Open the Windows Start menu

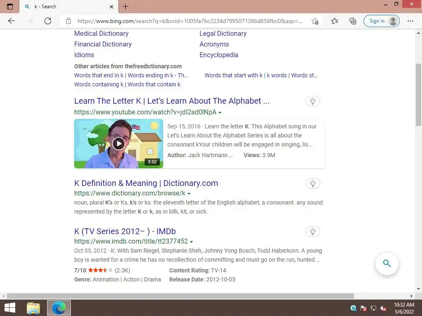tap(10, 308)
